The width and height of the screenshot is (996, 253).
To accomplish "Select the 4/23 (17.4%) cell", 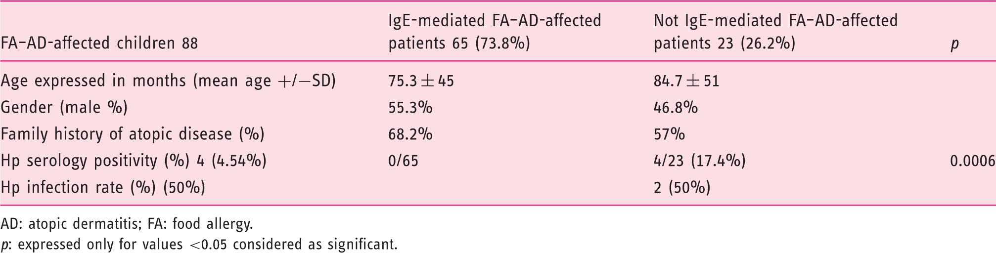I will (699, 161).
